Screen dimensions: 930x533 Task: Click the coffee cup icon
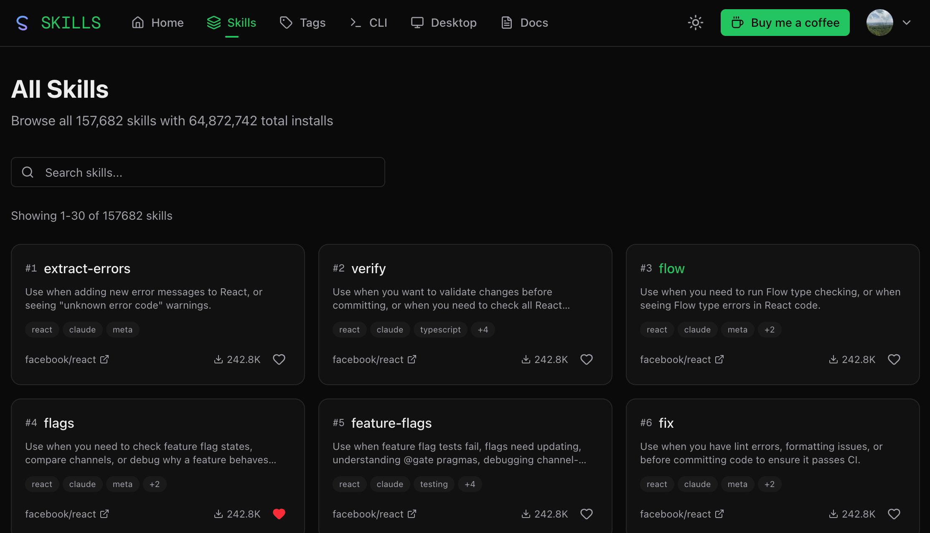click(737, 23)
